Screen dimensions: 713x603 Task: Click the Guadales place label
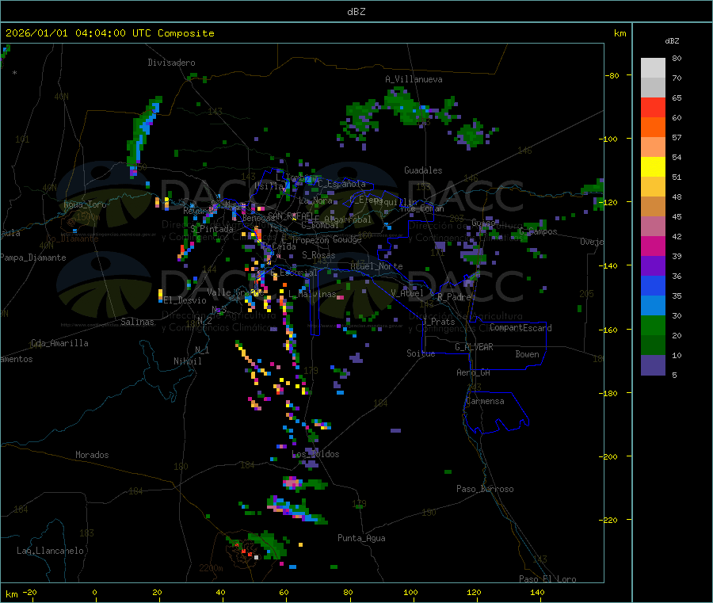click(423, 170)
